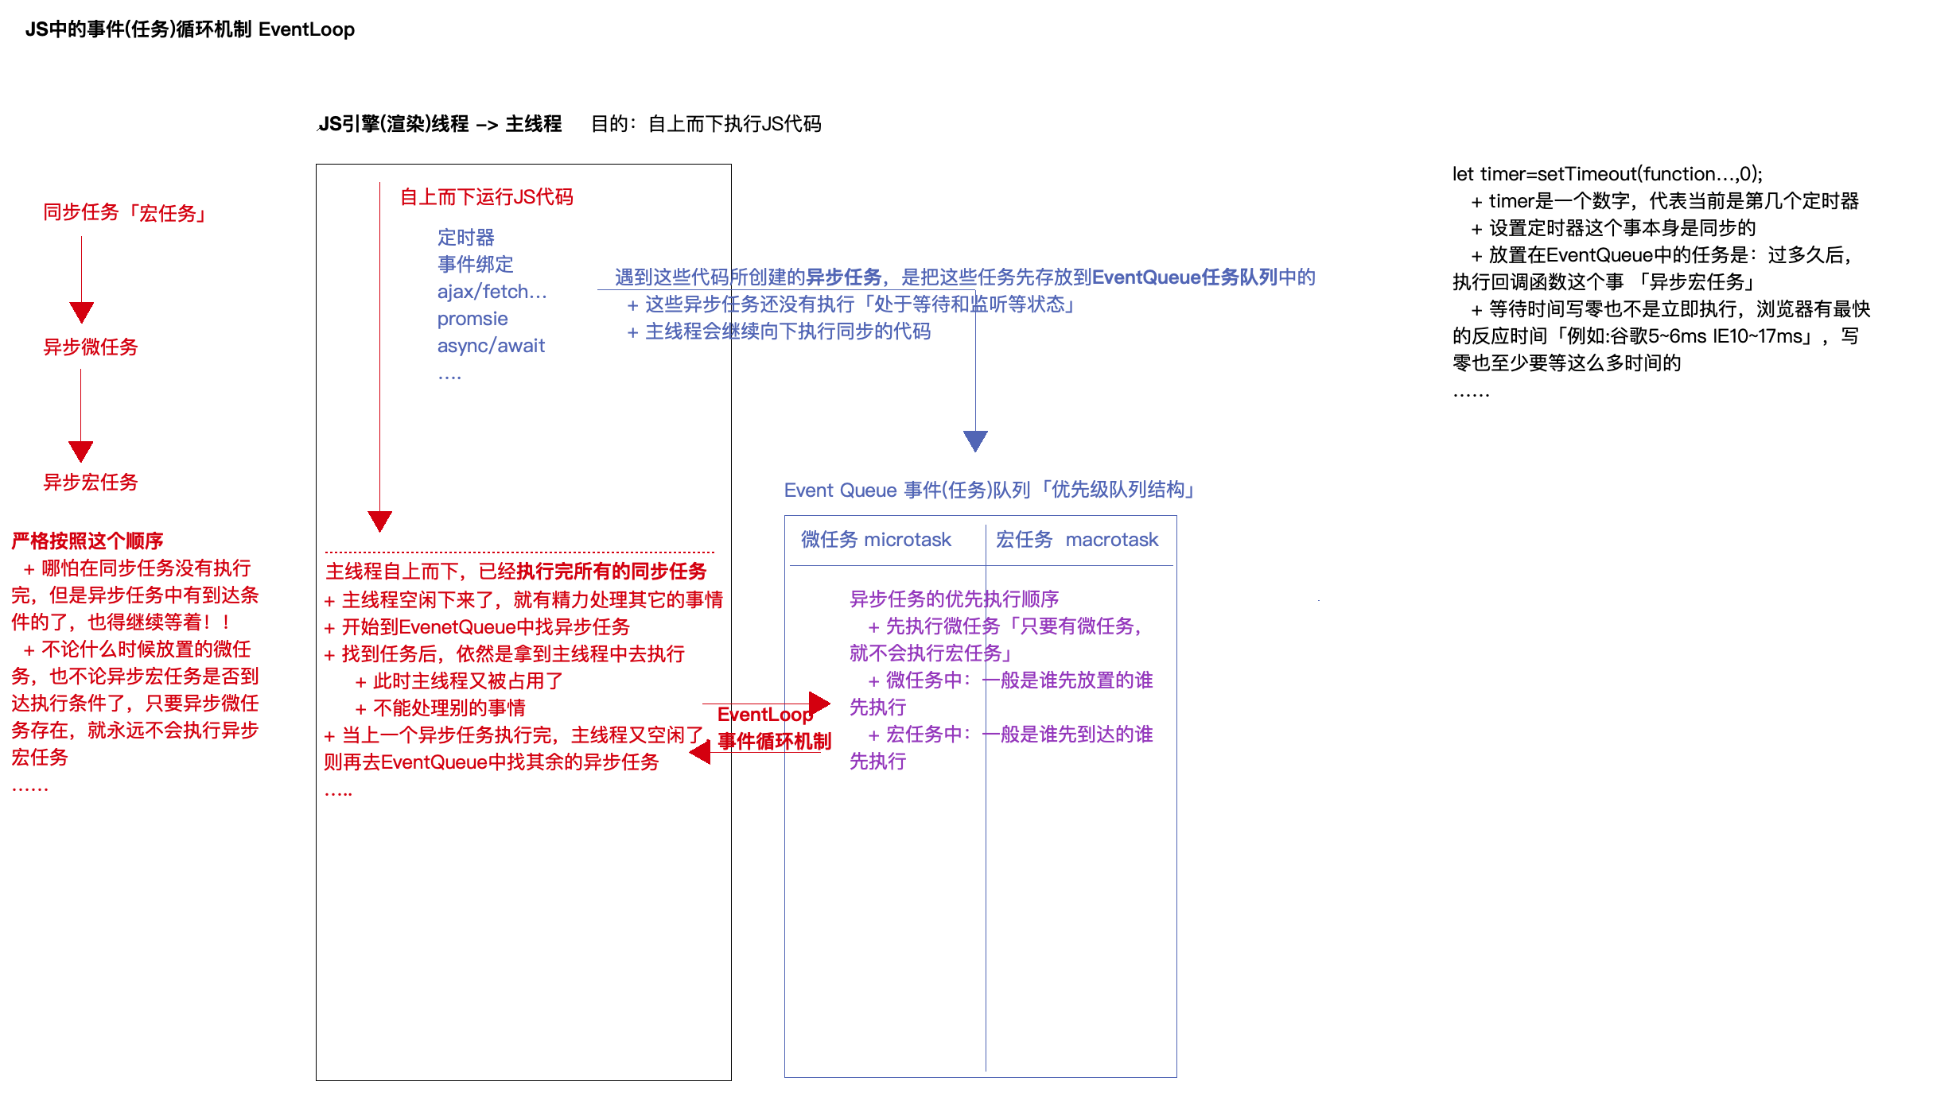This screenshot has width=1956, height=1097.
Task: Click the red label 'EventLoop'
Action: (765, 714)
